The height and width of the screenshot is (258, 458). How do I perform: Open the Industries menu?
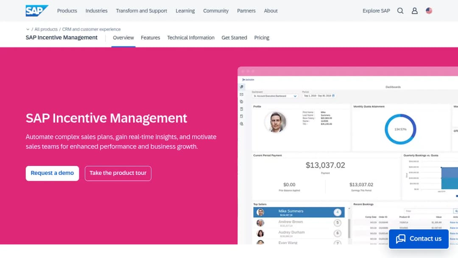(x=96, y=11)
